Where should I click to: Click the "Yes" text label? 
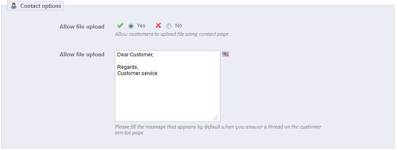pos(141,26)
